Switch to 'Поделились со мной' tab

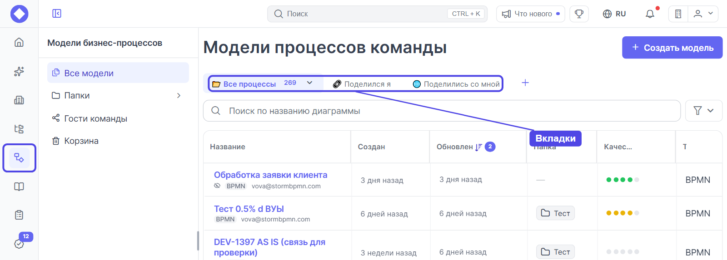[456, 84]
